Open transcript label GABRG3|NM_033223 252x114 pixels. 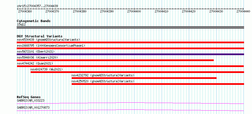click(x=31, y=100)
